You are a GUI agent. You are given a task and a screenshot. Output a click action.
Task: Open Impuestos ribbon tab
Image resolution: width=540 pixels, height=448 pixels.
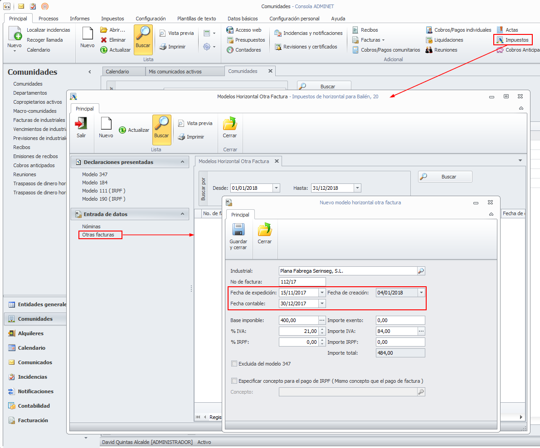pyautogui.click(x=112, y=19)
